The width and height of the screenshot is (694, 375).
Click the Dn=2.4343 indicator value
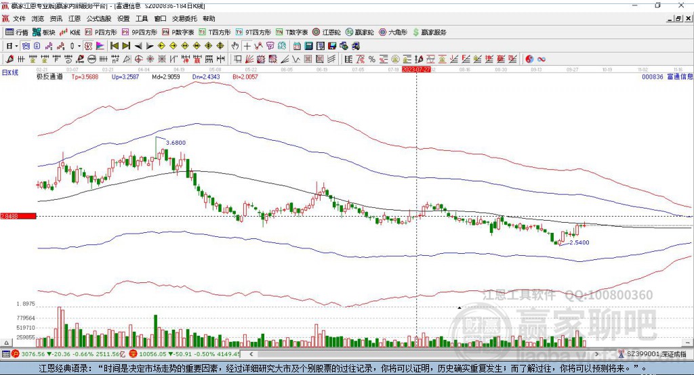(206, 76)
